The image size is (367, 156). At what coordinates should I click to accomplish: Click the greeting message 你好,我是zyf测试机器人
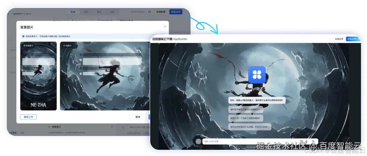(x=257, y=100)
